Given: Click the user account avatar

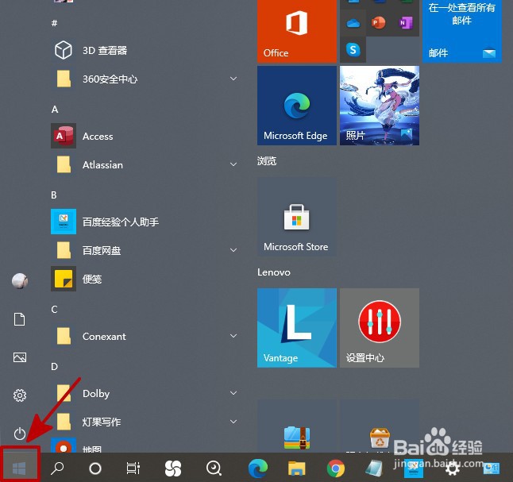Looking at the screenshot, I should (x=20, y=281).
